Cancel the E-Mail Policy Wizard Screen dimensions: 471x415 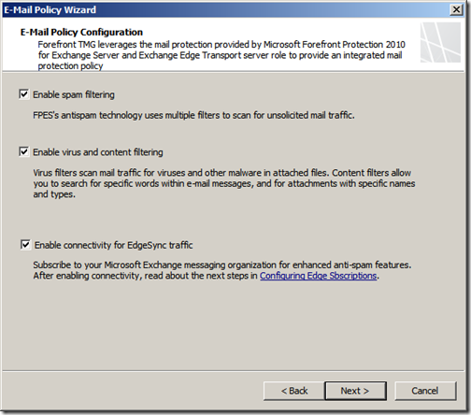425,391
